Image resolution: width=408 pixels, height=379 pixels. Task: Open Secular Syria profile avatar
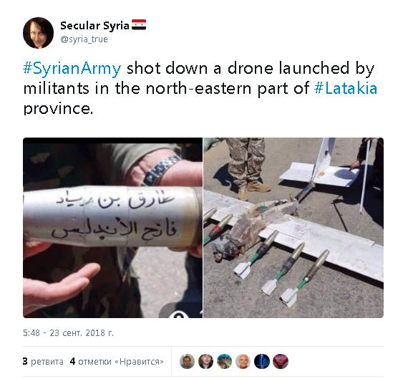pyautogui.click(x=38, y=33)
